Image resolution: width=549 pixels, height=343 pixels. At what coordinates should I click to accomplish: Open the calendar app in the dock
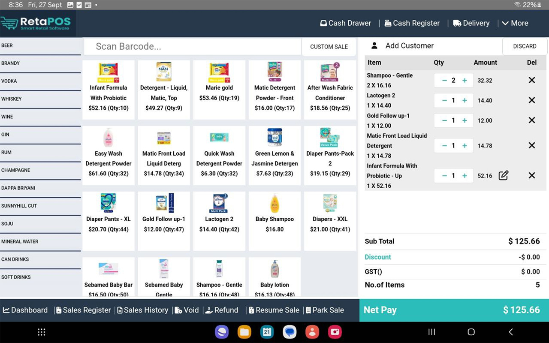tap(267, 332)
